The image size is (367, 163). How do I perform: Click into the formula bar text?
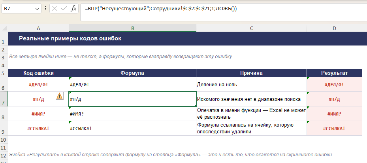coord(161,9)
